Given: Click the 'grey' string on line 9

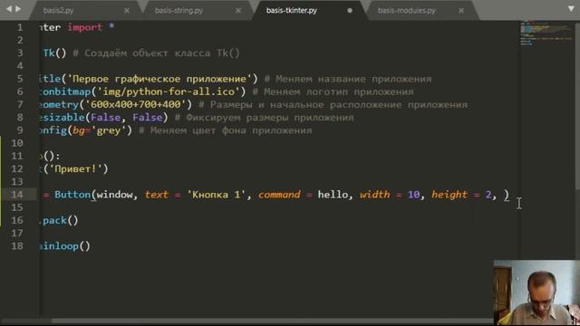Looking at the screenshot, I should coord(109,130).
